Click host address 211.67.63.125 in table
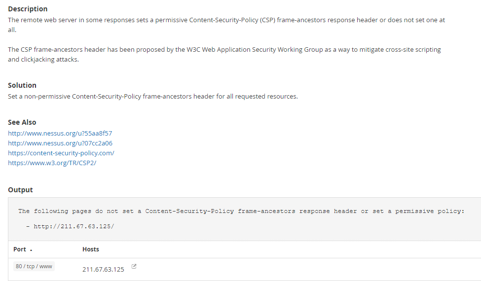Screen dimensions: 481x281 click(x=103, y=270)
